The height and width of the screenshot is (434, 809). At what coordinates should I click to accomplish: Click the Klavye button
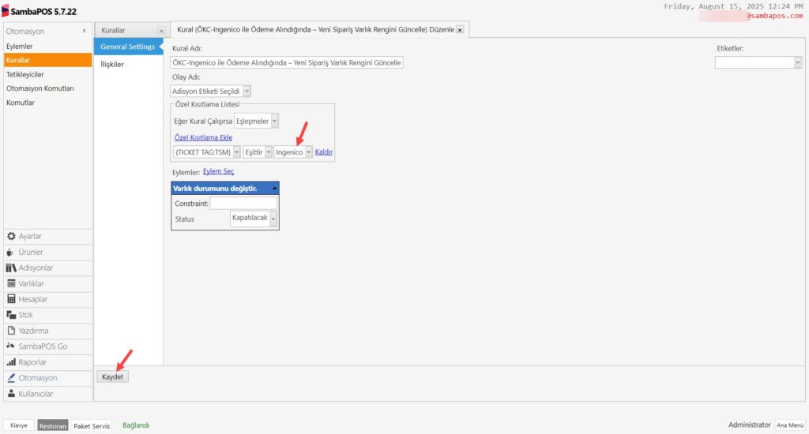click(19, 425)
